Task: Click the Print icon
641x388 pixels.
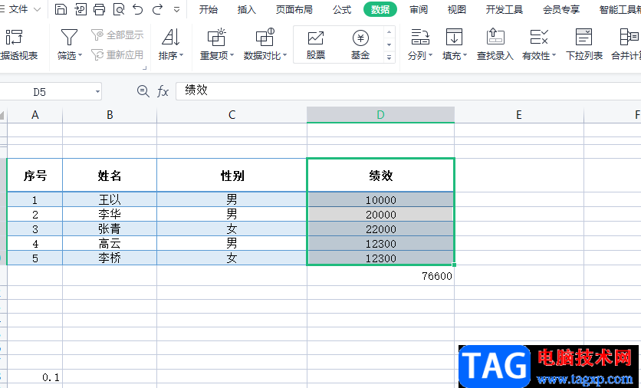Action: click(x=100, y=9)
